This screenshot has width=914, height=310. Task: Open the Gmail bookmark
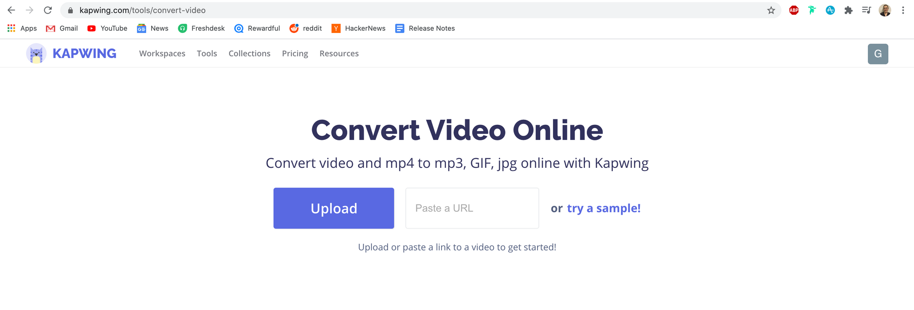62,28
